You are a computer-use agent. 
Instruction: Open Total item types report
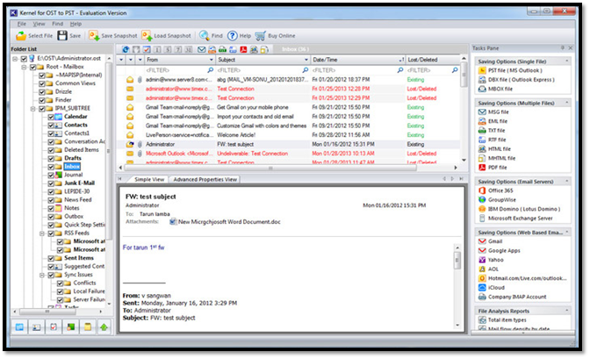point(502,320)
